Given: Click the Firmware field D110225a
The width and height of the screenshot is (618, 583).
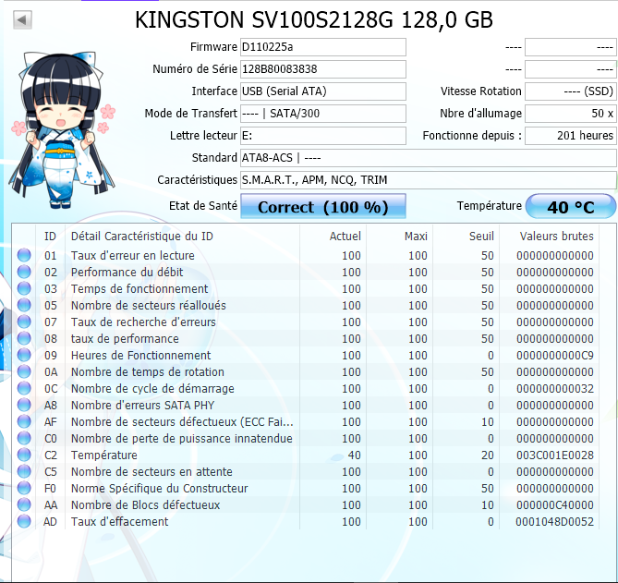Looking at the screenshot, I should [323, 47].
